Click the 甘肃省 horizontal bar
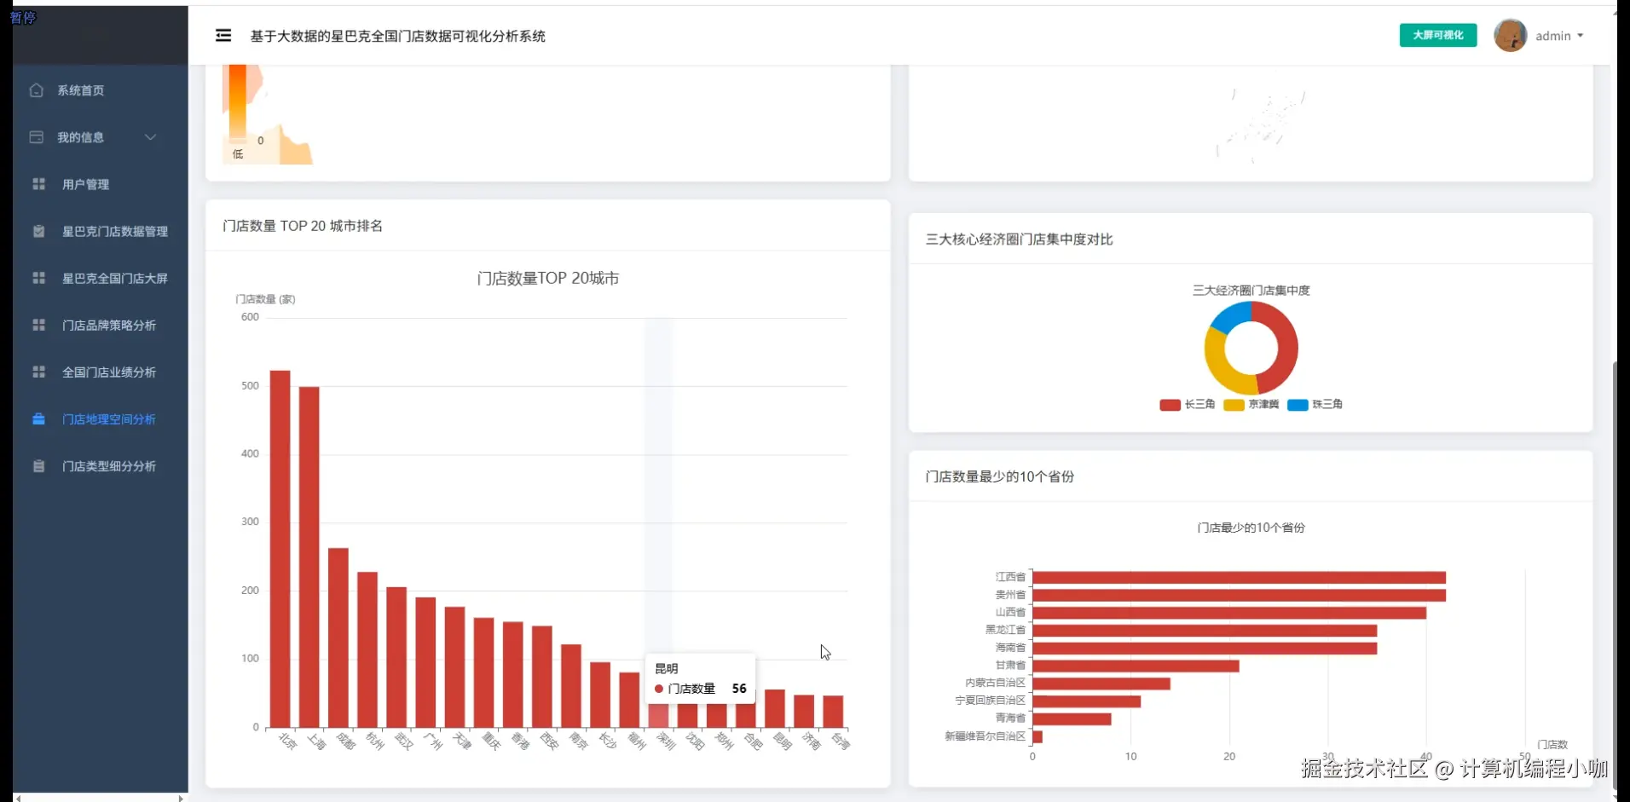 point(1136,666)
